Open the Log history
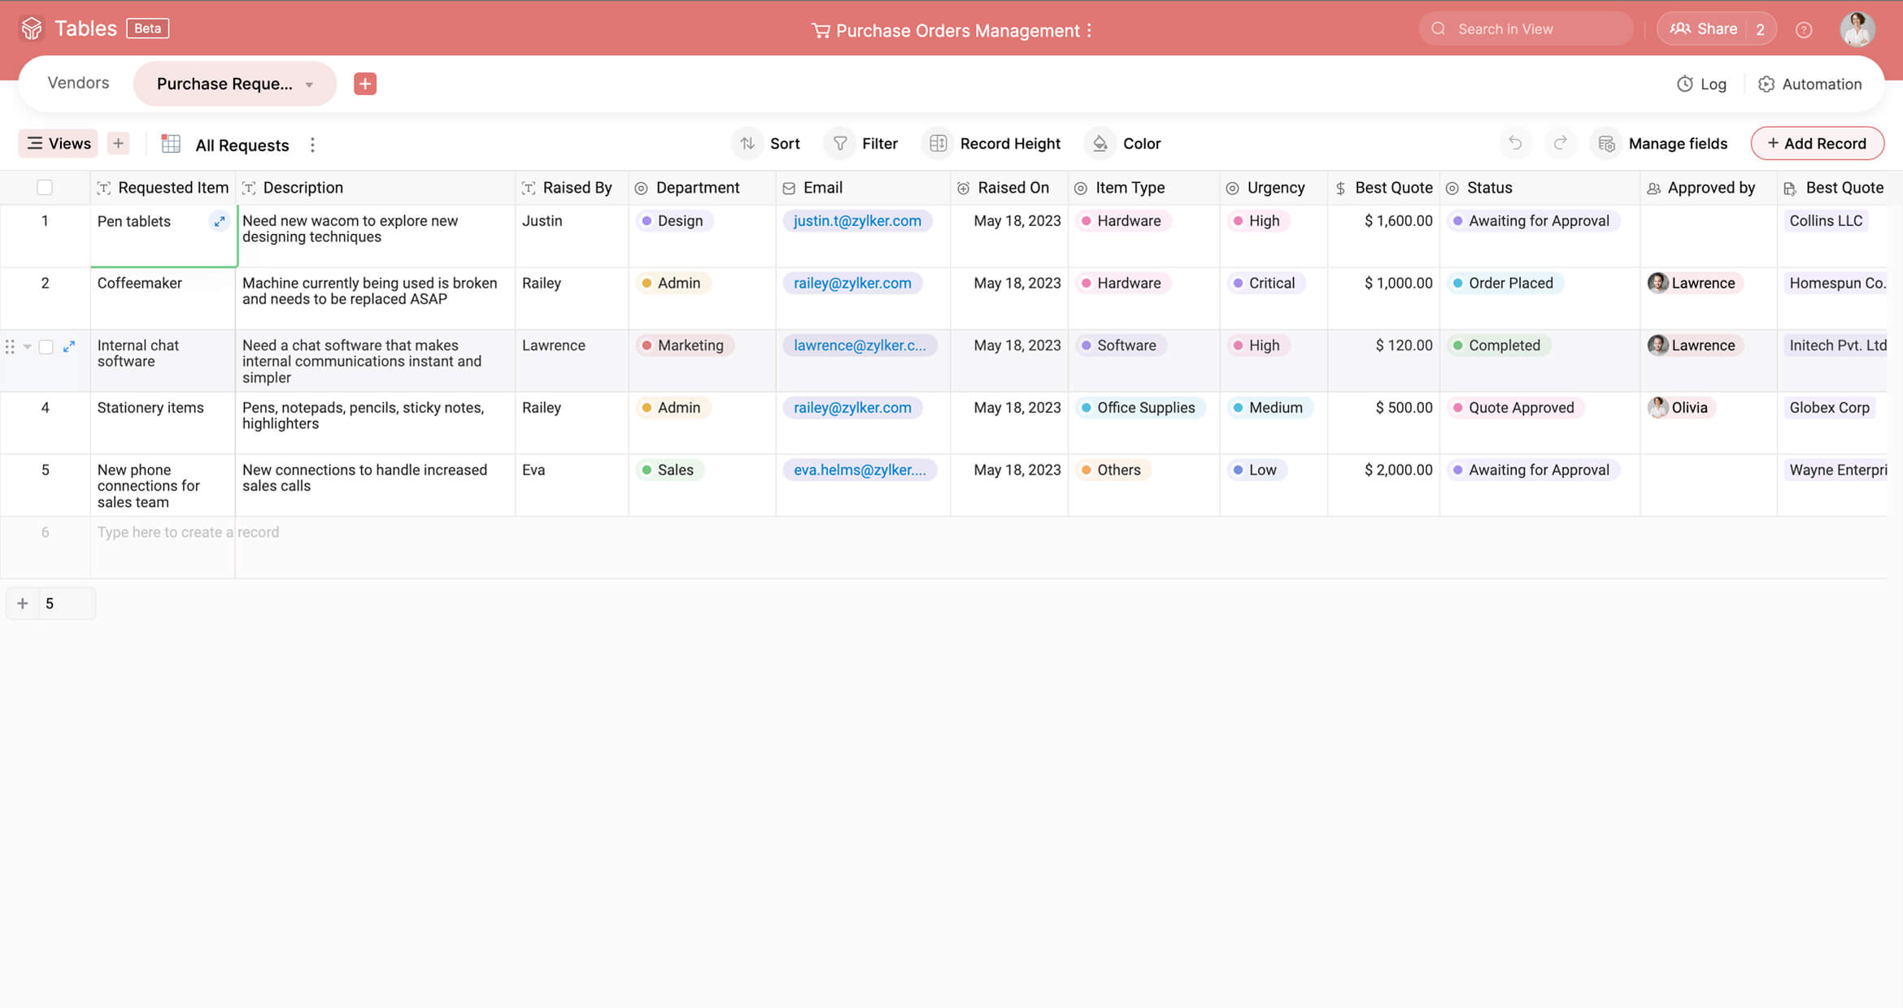The width and height of the screenshot is (1903, 1008). [x=1701, y=84]
